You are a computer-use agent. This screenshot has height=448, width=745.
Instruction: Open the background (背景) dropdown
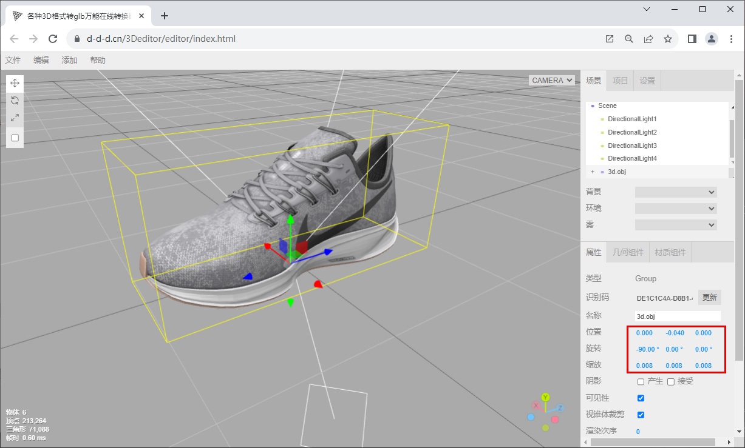pos(676,192)
